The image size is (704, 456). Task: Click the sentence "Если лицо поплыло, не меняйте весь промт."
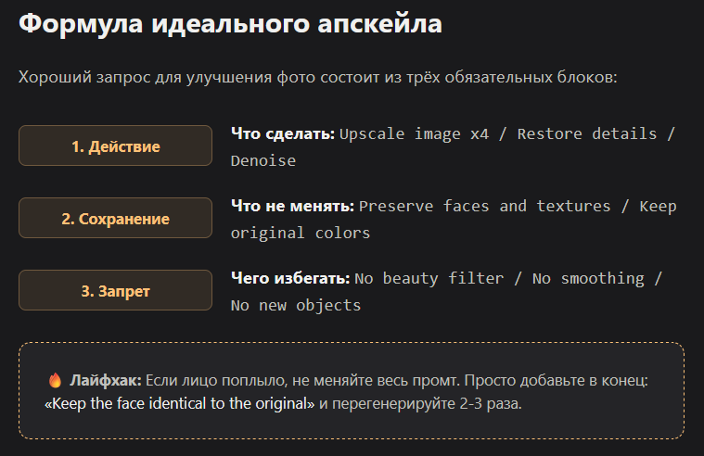point(303,381)
